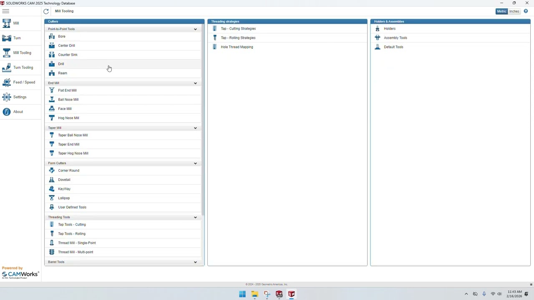Toggle the Barrel Tools group chevron
The height and width of the screenshot is (300, 534).
coord(195,262)
